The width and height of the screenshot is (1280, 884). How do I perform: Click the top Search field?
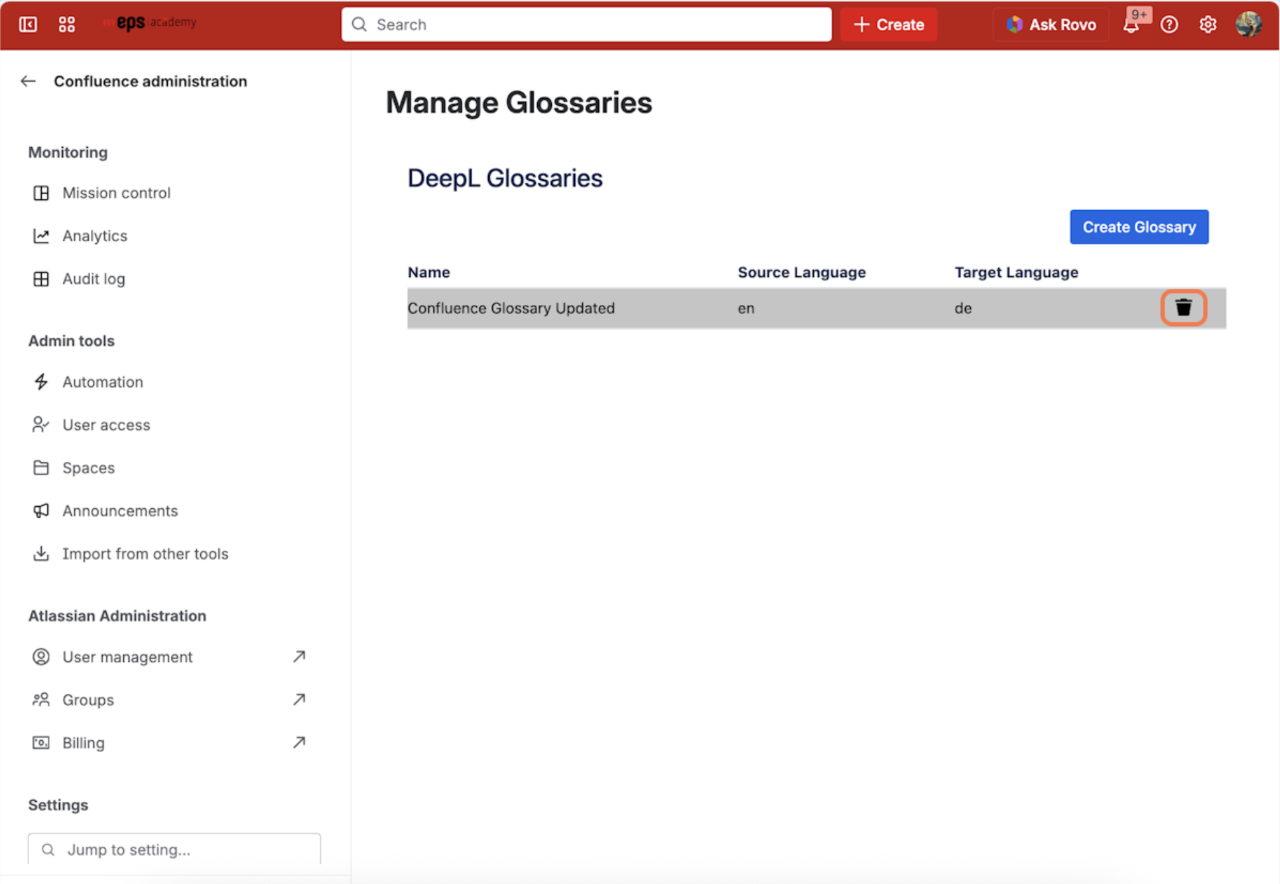(x=586, y=25)
